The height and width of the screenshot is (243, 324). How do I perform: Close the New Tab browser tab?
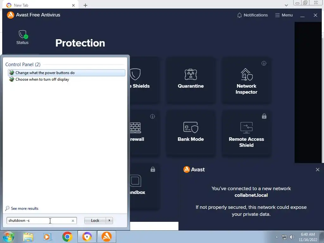click(x=73, y=5)
